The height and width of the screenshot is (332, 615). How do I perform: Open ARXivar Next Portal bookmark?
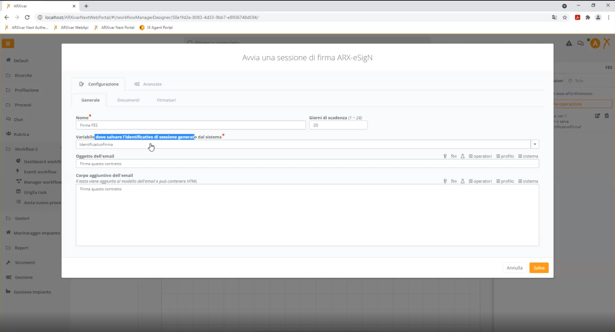114,27
